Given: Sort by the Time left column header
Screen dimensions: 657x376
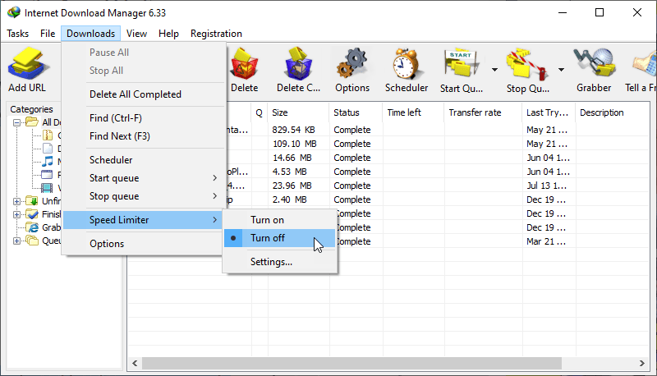Looking at the screenshot, I should click(x=413, y=112).
